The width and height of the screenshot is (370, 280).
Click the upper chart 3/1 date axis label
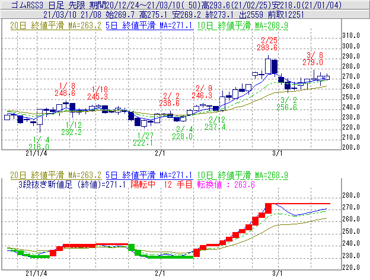tap(277, 153)
